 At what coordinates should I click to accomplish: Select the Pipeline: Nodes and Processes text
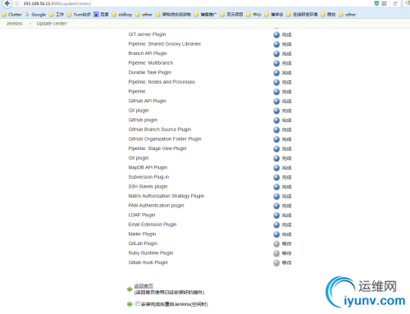pyautogui.click(x=162, y=82)
